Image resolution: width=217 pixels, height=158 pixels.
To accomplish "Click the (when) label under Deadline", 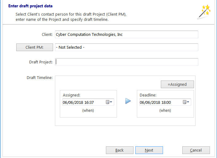I will pyautogui.click(x=165, y=111).
